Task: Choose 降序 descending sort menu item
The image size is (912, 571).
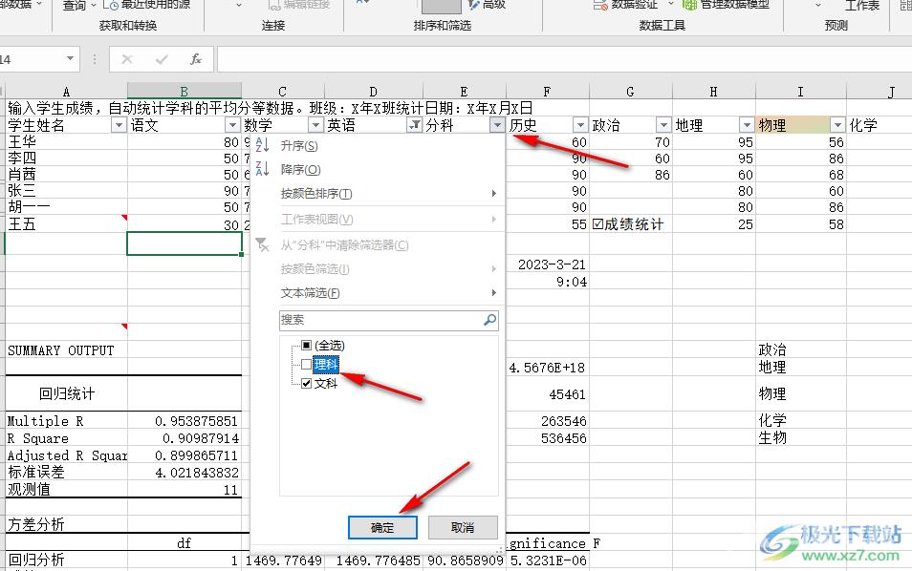Action: point(378,169)
